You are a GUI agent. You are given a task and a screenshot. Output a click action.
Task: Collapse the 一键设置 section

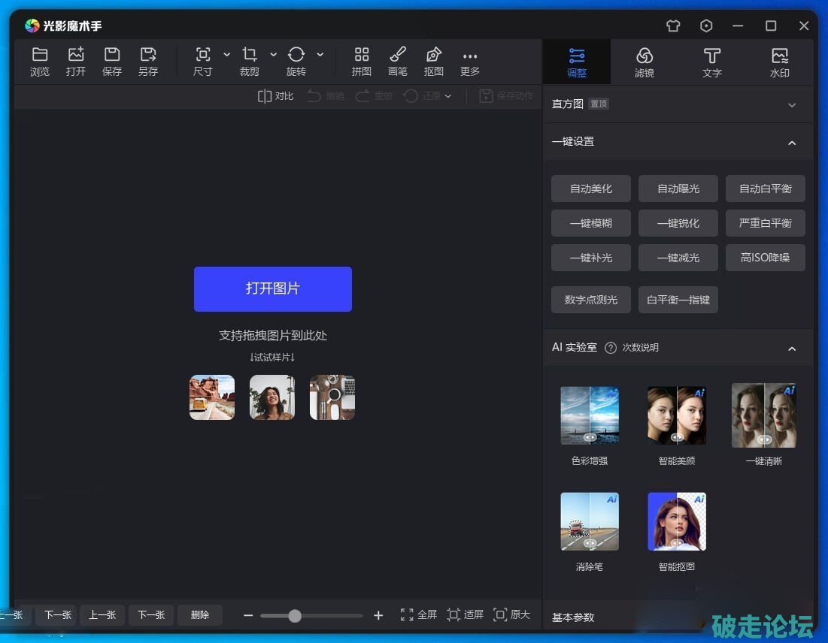click(792, 143)
